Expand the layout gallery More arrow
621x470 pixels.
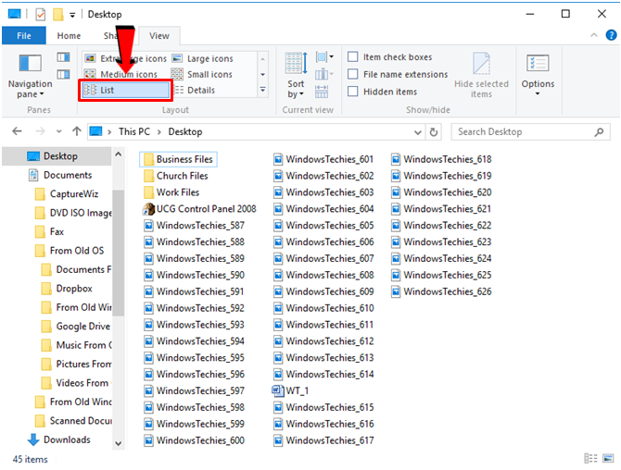click(262, 90)
